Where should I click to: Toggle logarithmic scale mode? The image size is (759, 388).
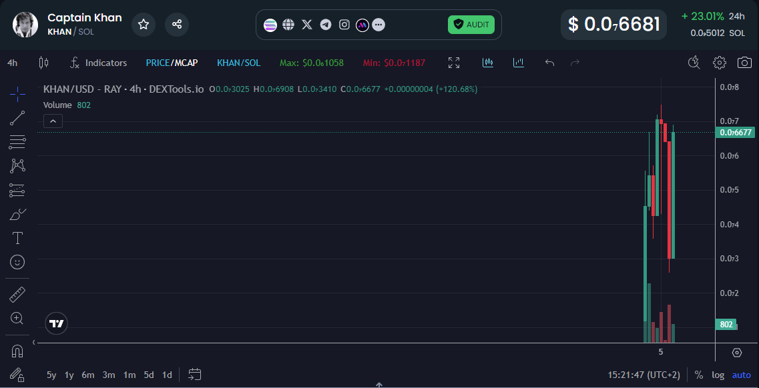718,375
